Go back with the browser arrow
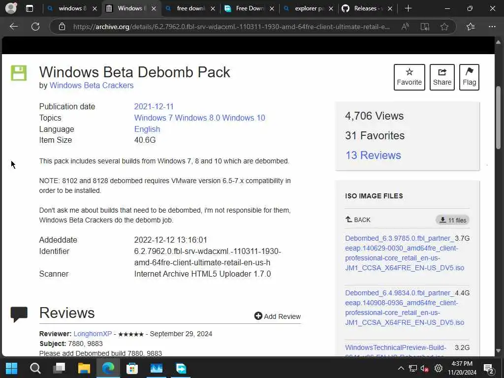Screen dimensions: 504x378 pyautogui.click(x=13, y=27)
